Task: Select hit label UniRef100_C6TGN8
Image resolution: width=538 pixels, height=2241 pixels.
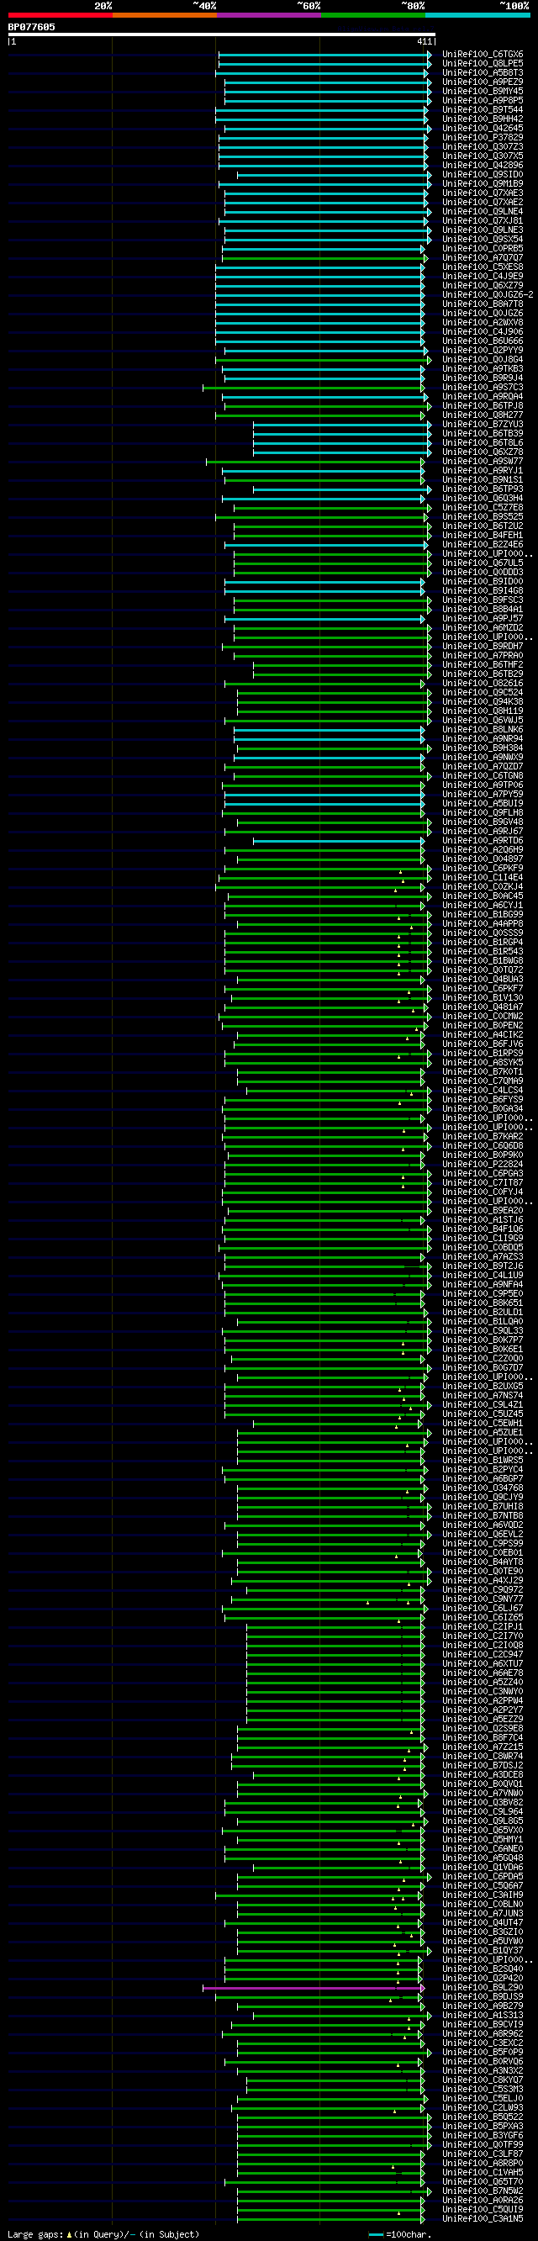Action: tap(483, 775)
